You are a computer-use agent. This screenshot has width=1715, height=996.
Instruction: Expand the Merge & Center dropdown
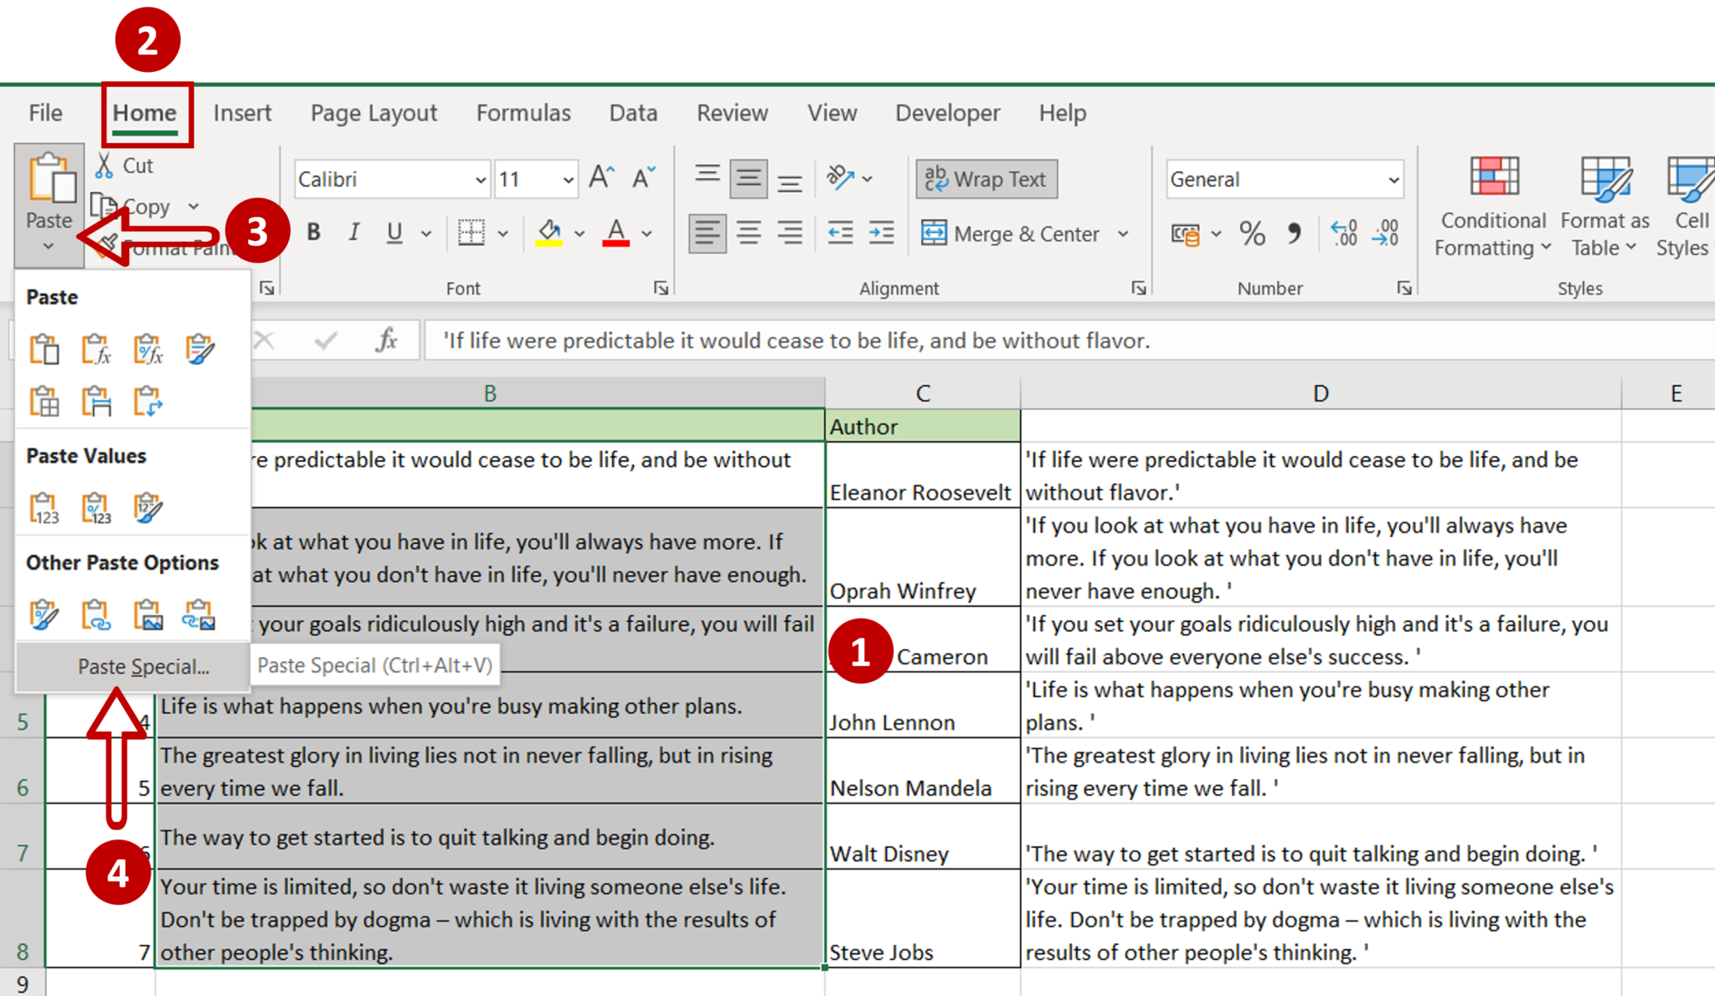[x=1124, y=234]
